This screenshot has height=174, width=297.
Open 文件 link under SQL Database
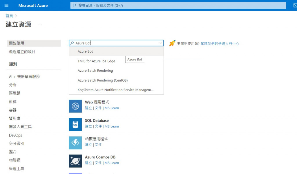98,126
